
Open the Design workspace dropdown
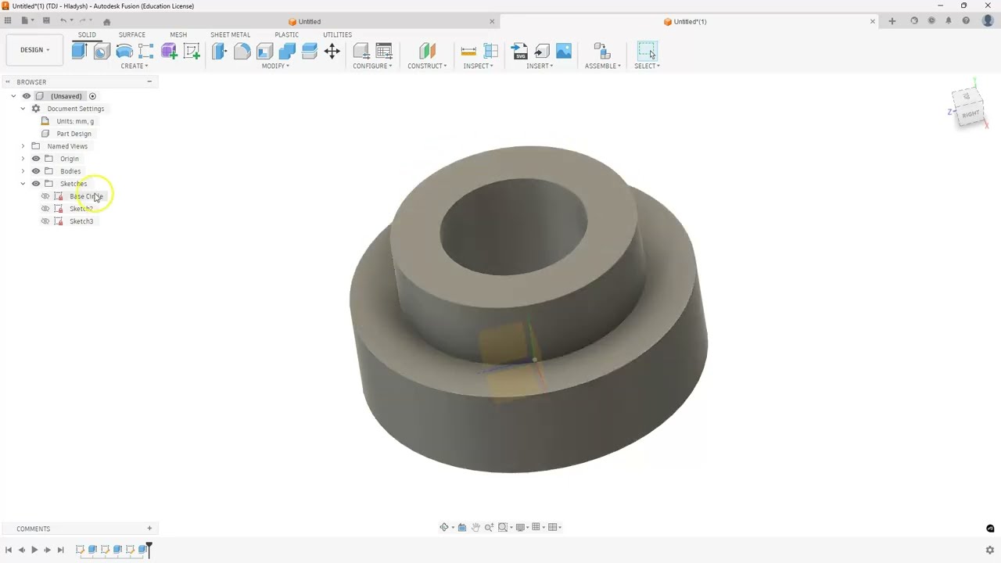(34, 50)
